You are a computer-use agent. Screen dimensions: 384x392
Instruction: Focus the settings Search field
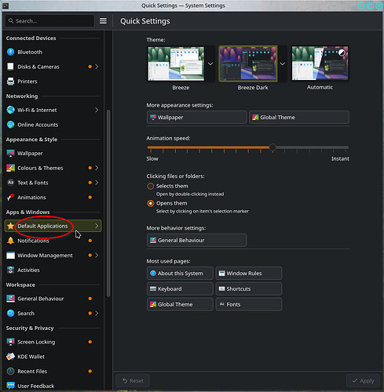tap(49, 21)
